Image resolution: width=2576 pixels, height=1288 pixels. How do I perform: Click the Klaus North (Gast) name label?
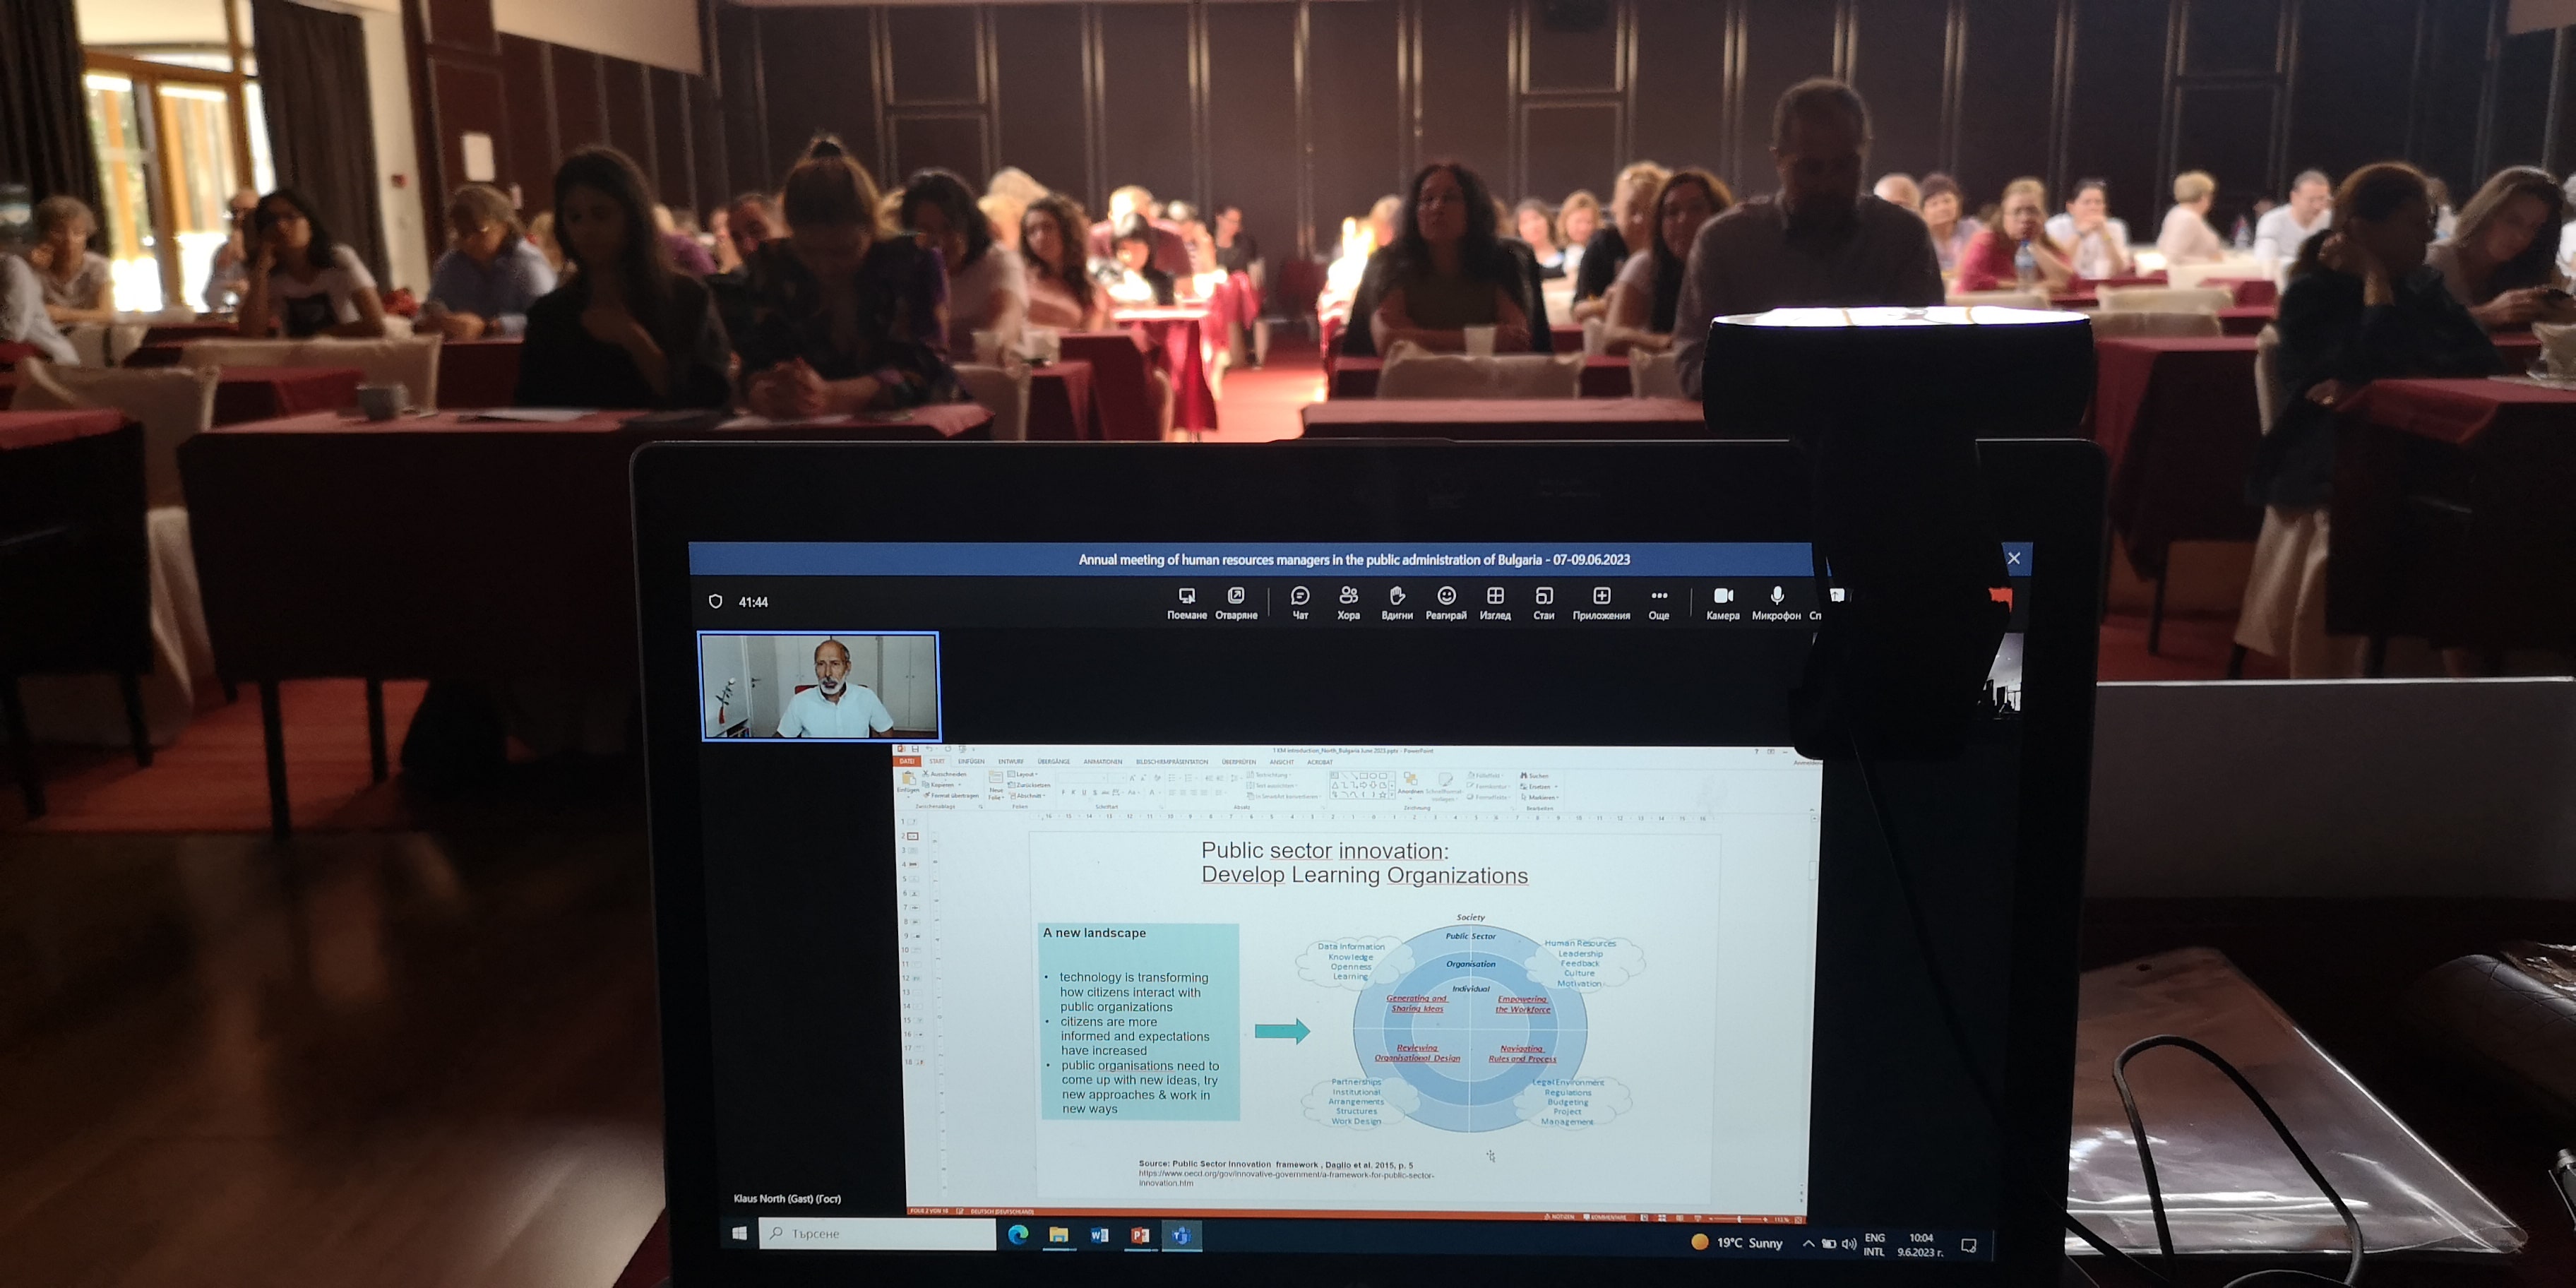point(787,1198)
